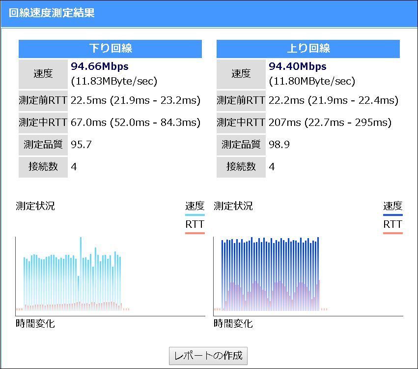The width and height of the screenshot is (418, 369).
Task: Click the 上り回線 table header
Action: pos(308,49)
